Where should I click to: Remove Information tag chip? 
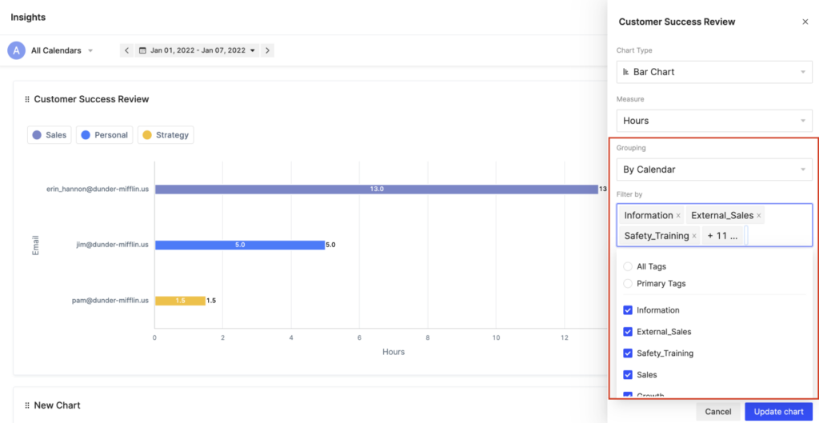click(678, 216)
